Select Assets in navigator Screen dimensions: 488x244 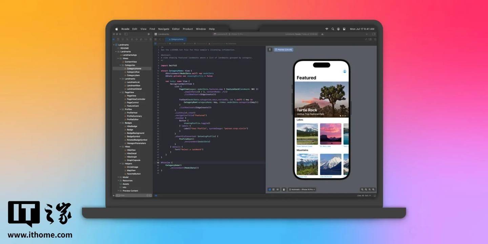pyautogui.click(x=126, y=184)
